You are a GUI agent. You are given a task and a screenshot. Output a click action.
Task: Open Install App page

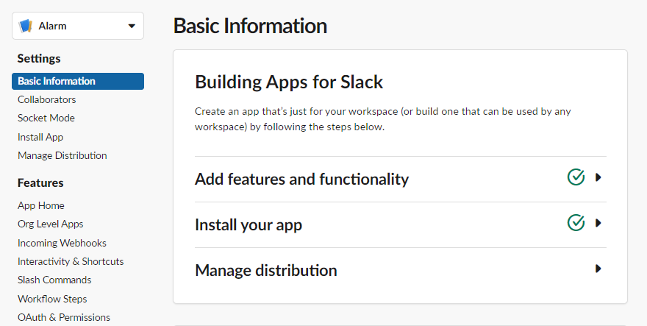click(x=40, y=137)
